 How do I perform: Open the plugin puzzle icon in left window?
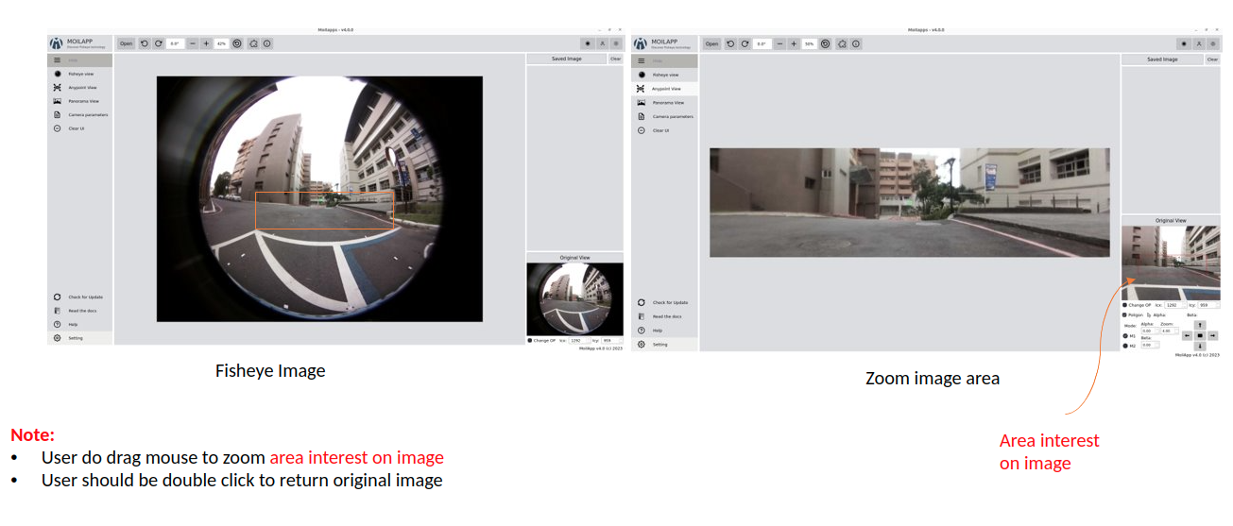[253, 43]
